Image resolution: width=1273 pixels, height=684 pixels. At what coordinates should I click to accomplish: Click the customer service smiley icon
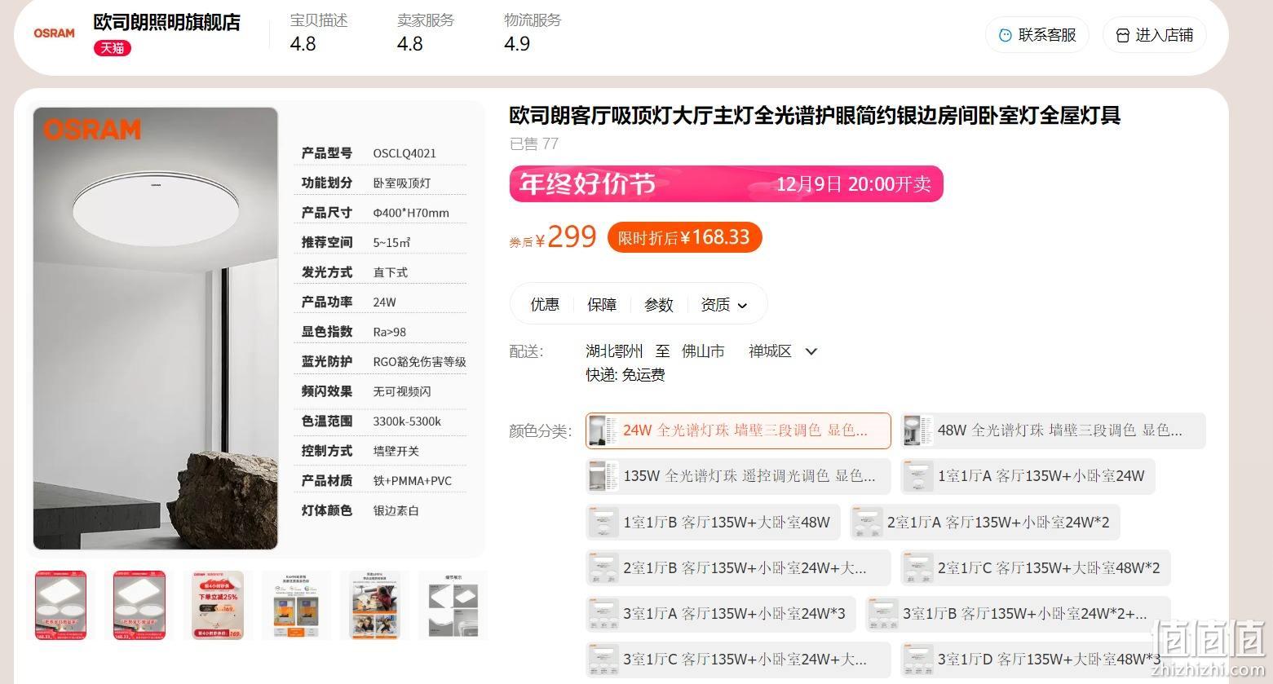[x=1005, y=35]
